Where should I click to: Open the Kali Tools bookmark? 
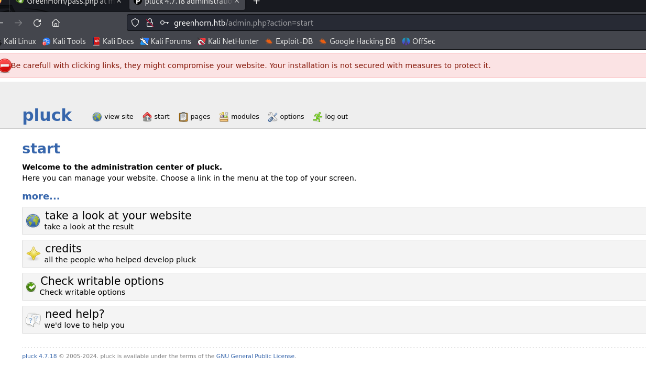pyautogui.click(x=64, y=41)
